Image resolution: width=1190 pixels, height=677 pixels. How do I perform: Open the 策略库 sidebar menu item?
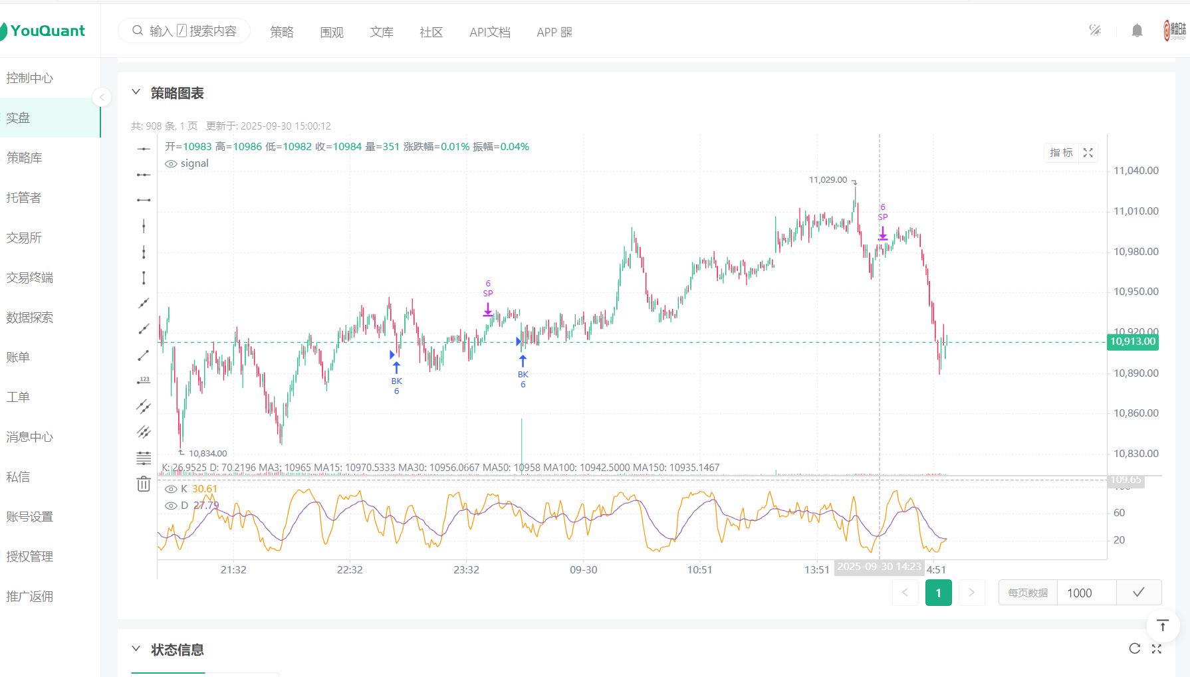[x=25, y=157]
